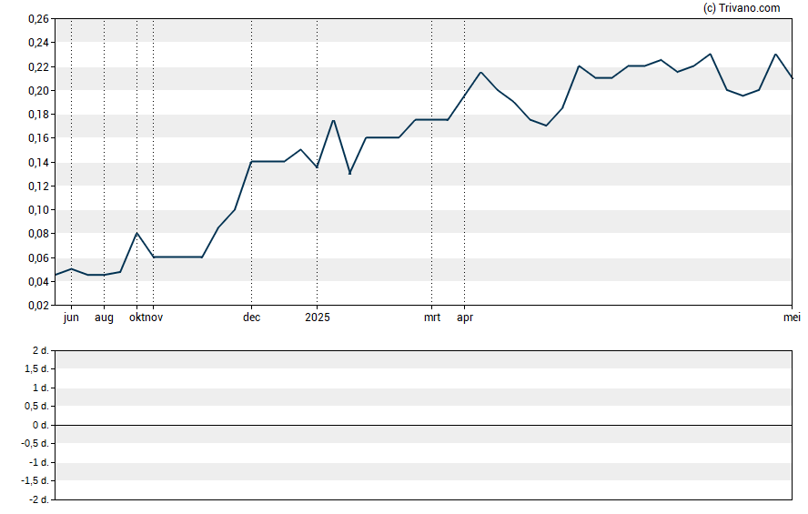This screenshot has width=808, height=514.
Task: Click the 1,5 d. lower axis label
Action: coord(36,368)
